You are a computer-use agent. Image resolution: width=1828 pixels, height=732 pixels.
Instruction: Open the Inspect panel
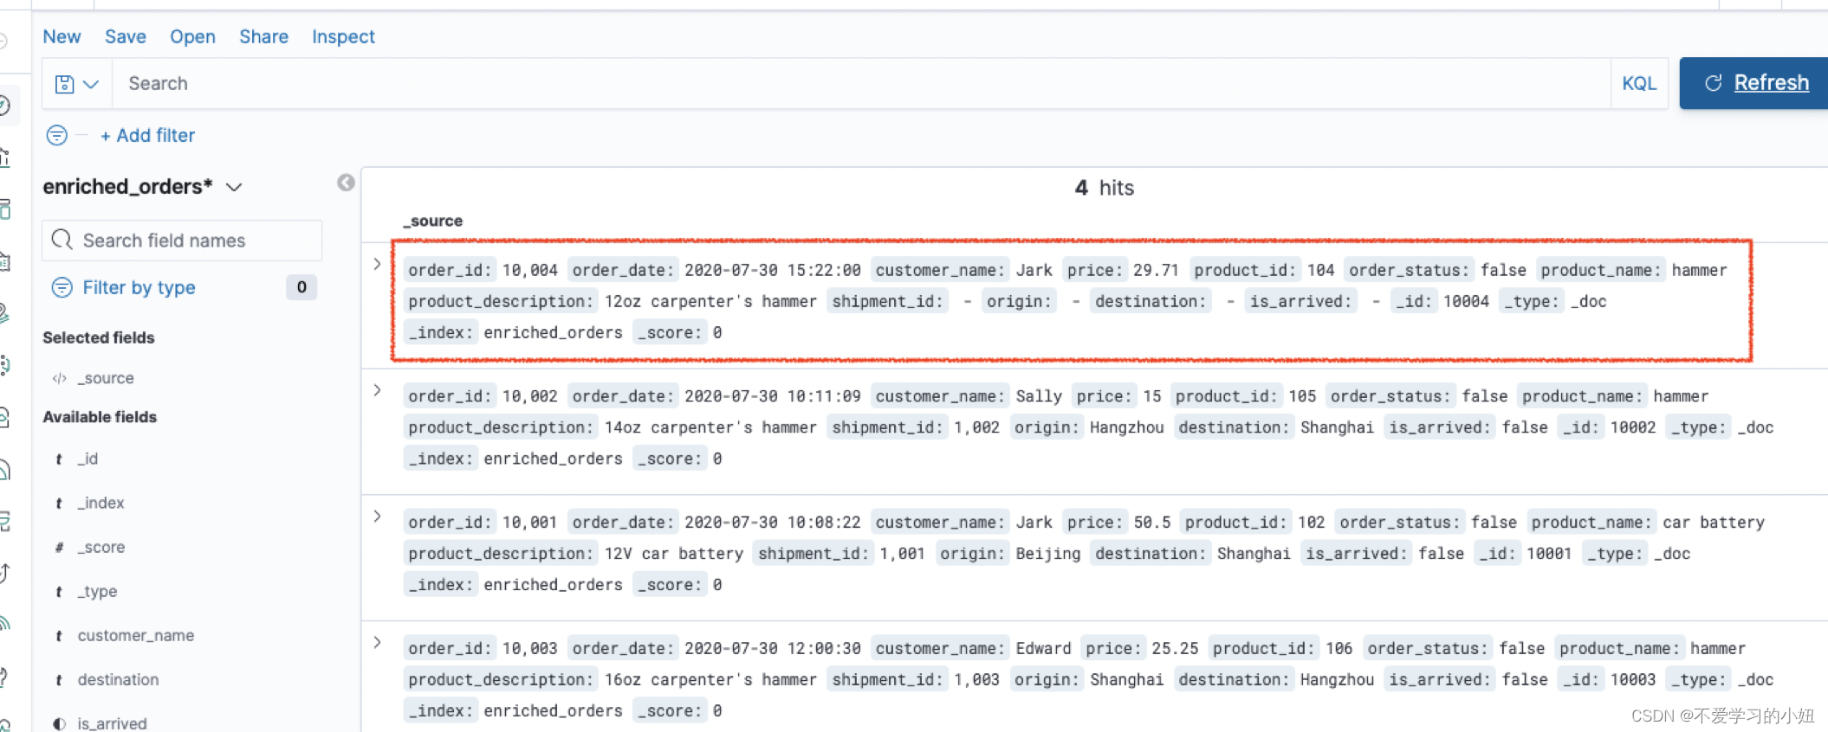point(343,36)
